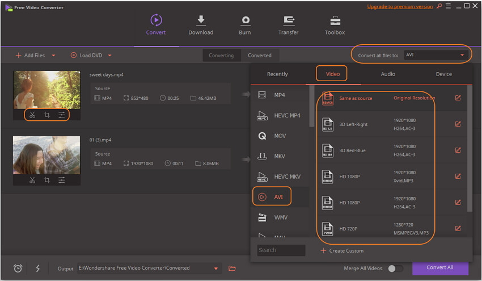Choose Same as source preset

pos(390,98)
